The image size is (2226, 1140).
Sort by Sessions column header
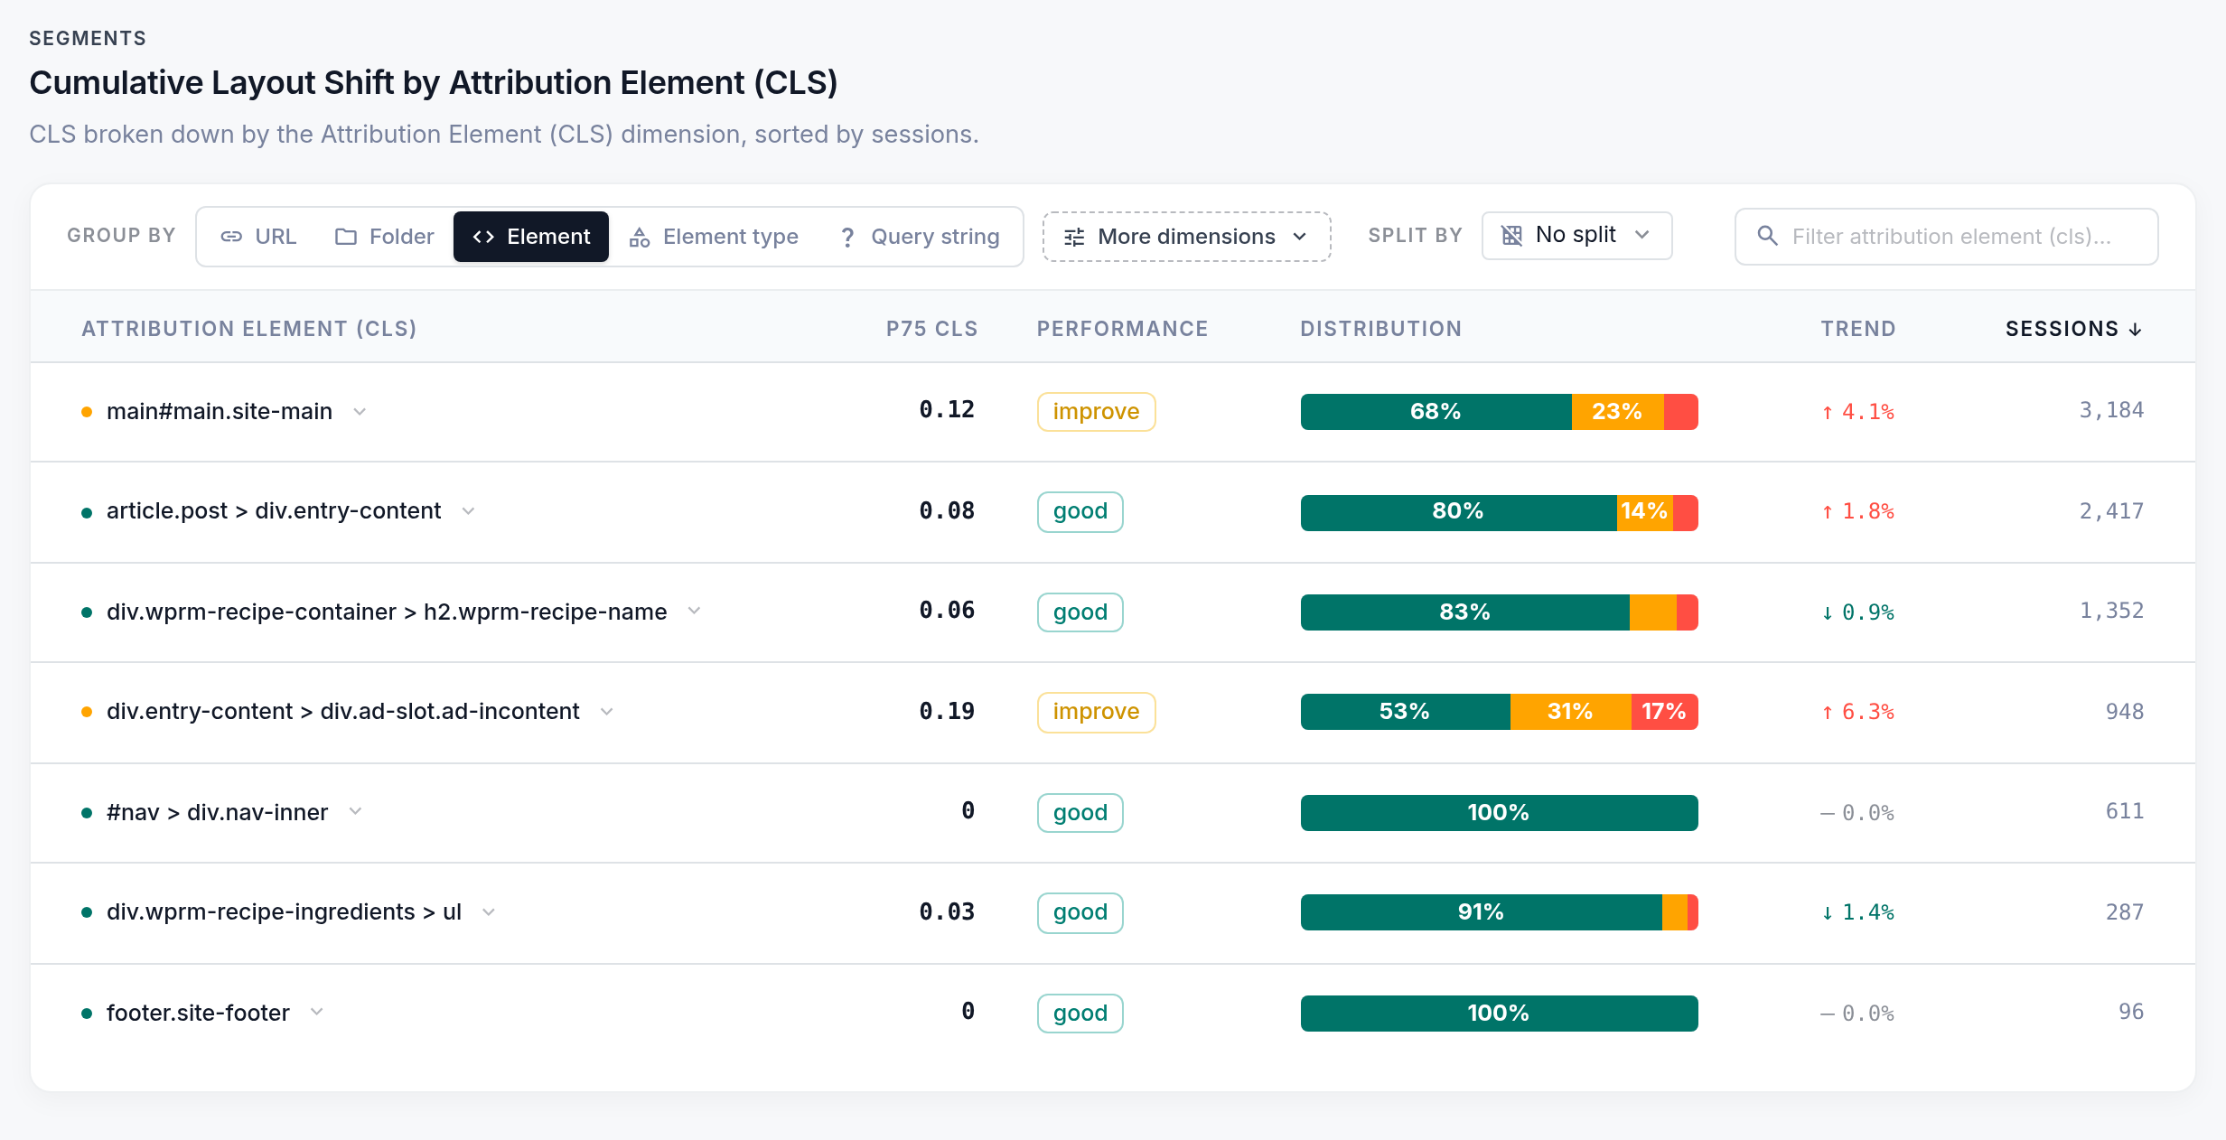[x=2073, y=329]
